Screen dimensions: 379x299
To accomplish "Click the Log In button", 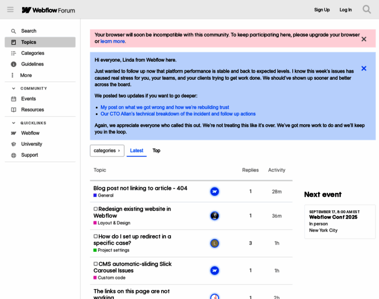I will 346,10.
